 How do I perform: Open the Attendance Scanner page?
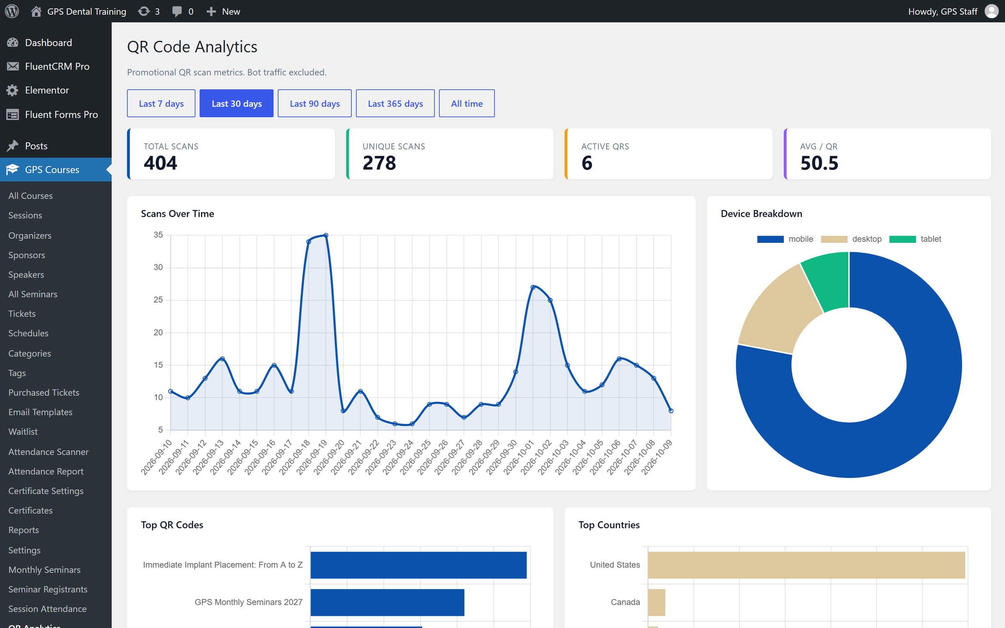[48, 452]
